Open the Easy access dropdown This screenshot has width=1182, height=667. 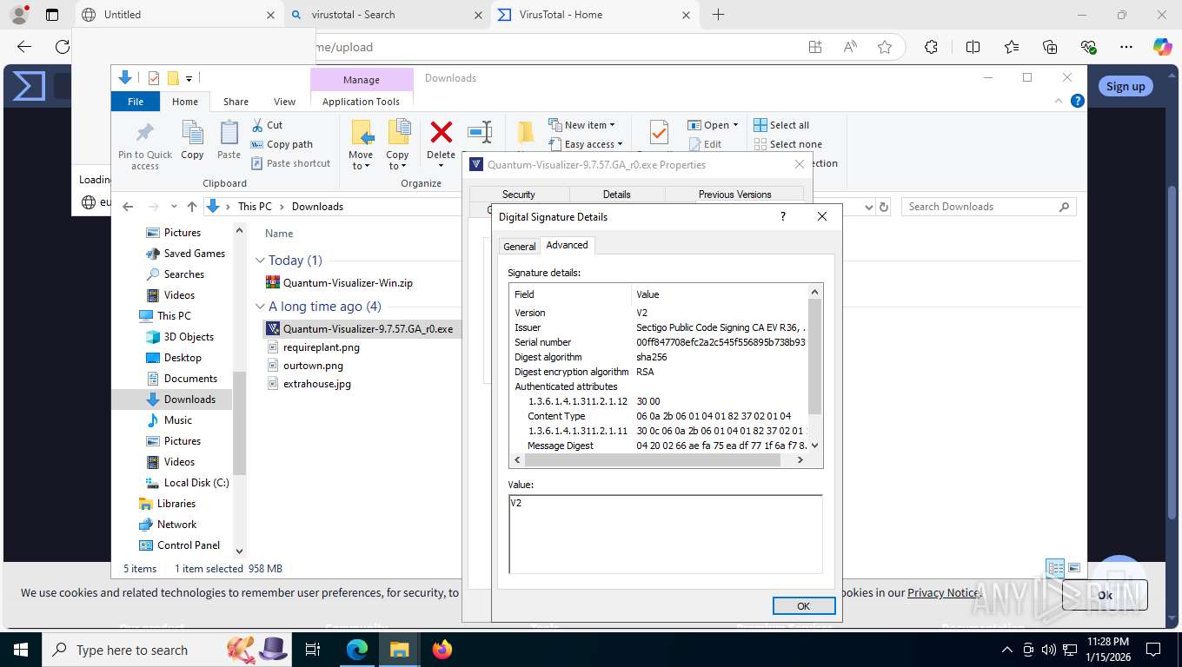point(586,144)
